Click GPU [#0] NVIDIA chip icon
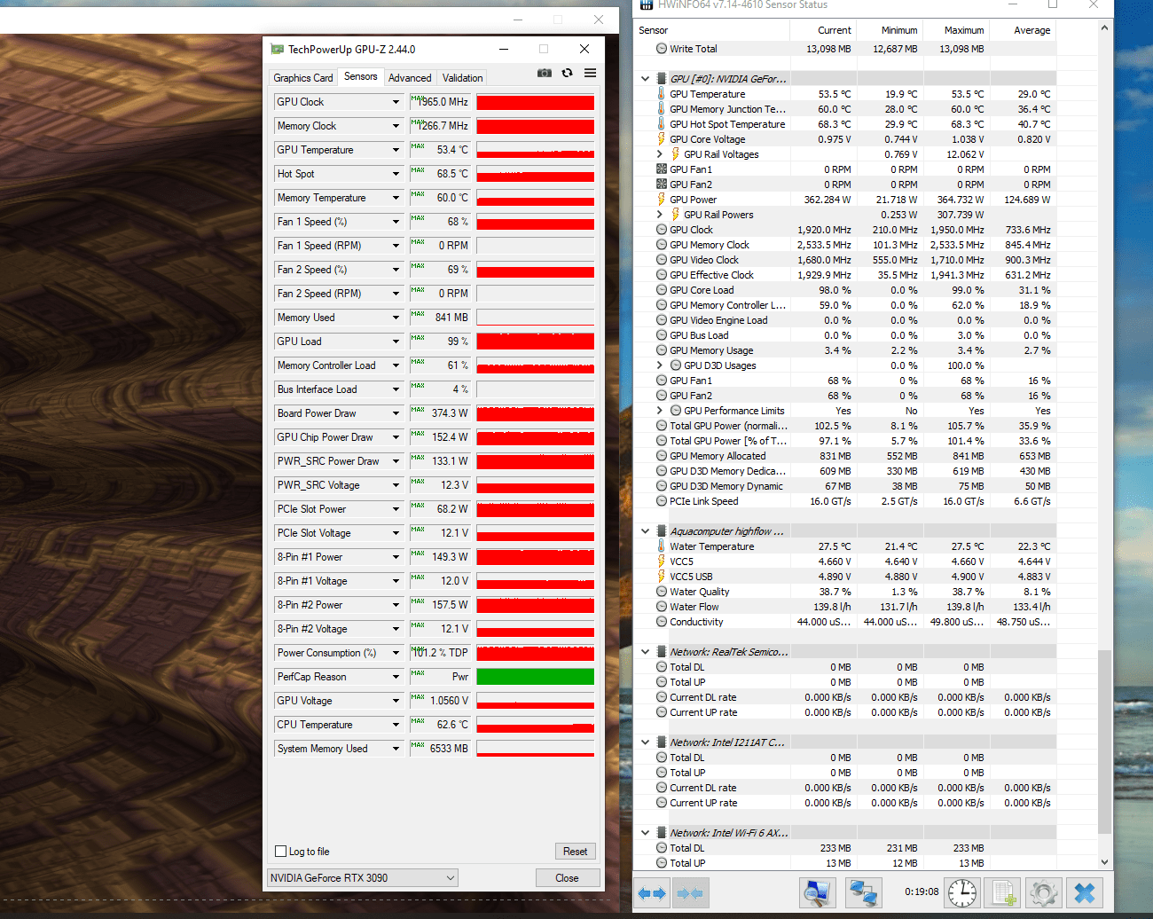The image size is (1153, 919). pos(662,79)
